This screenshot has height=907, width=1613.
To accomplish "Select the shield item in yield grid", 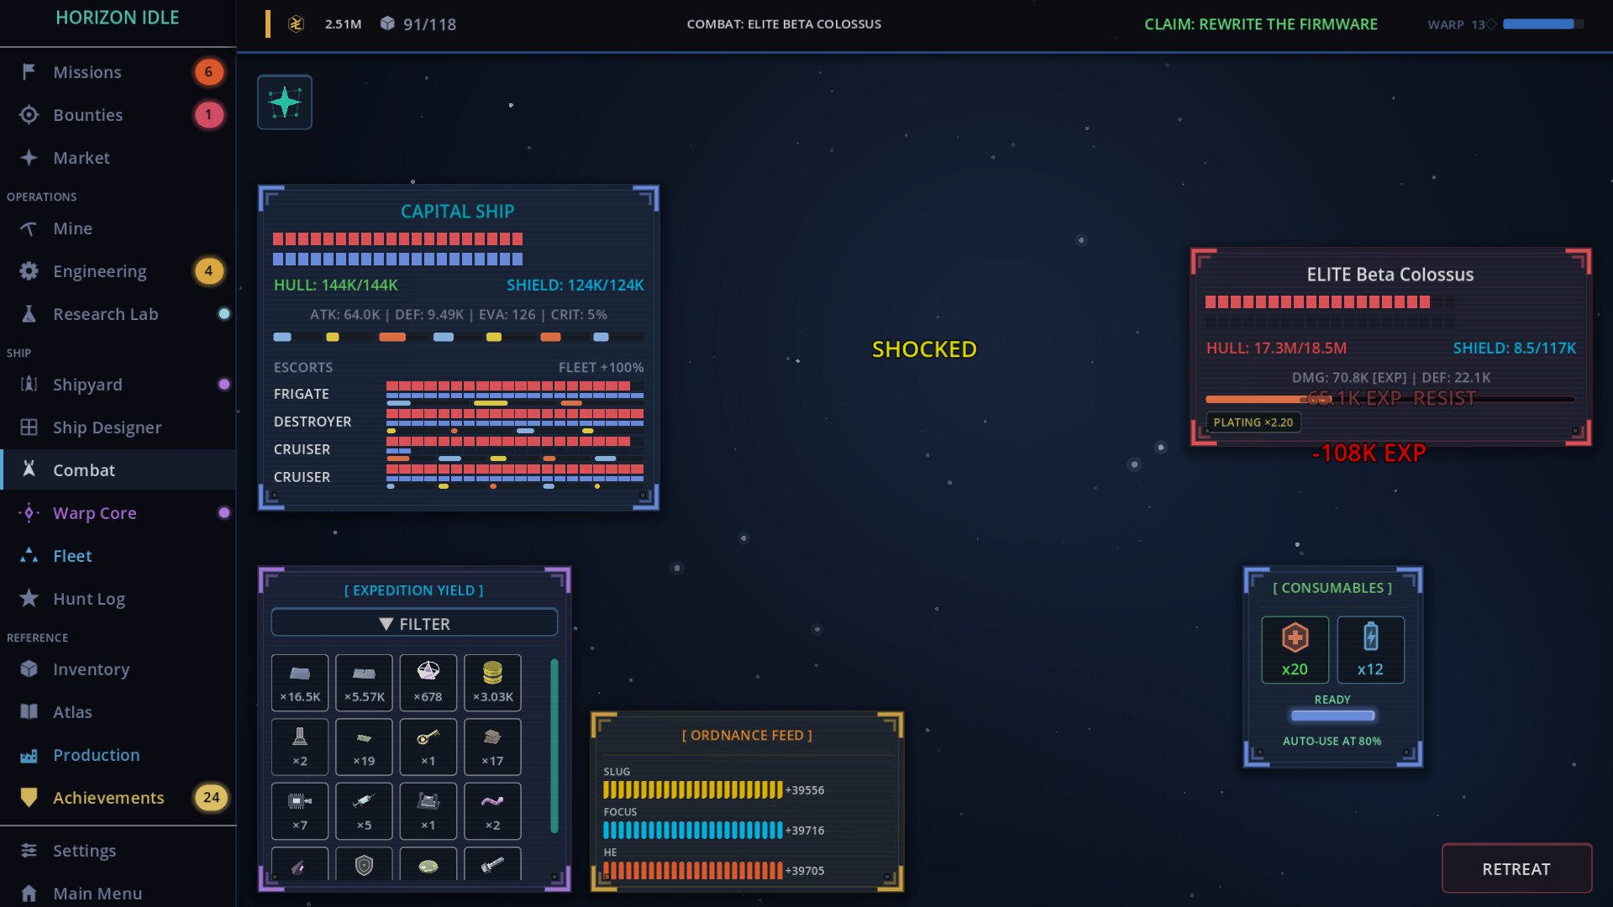I will (x=364, y=864).
